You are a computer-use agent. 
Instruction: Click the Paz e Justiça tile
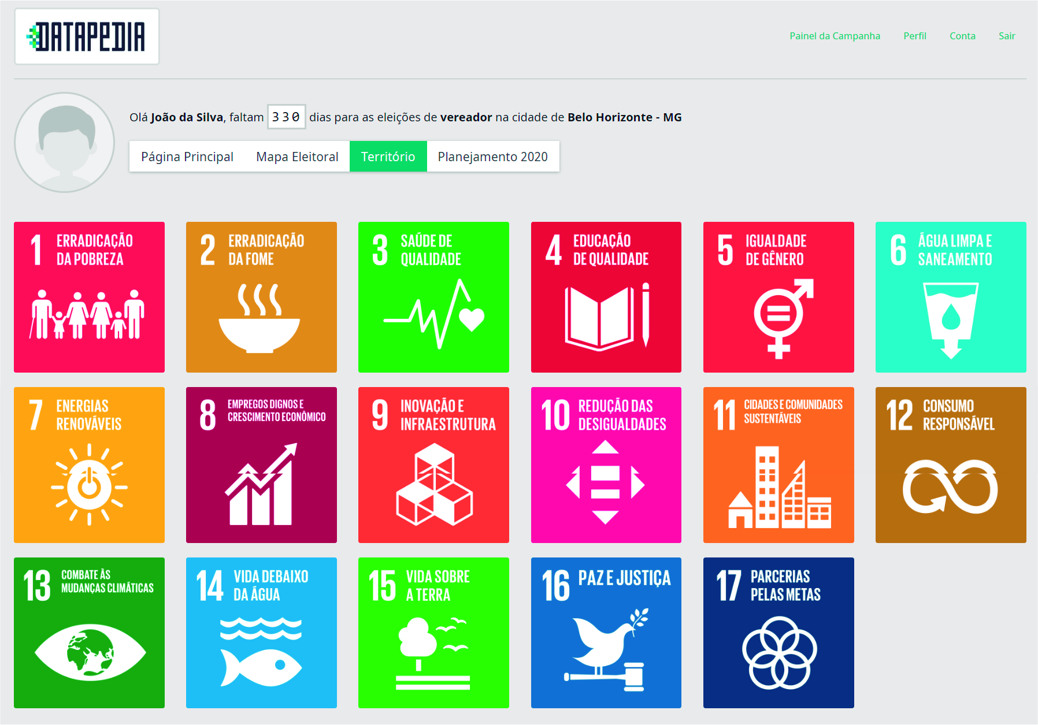606,633
